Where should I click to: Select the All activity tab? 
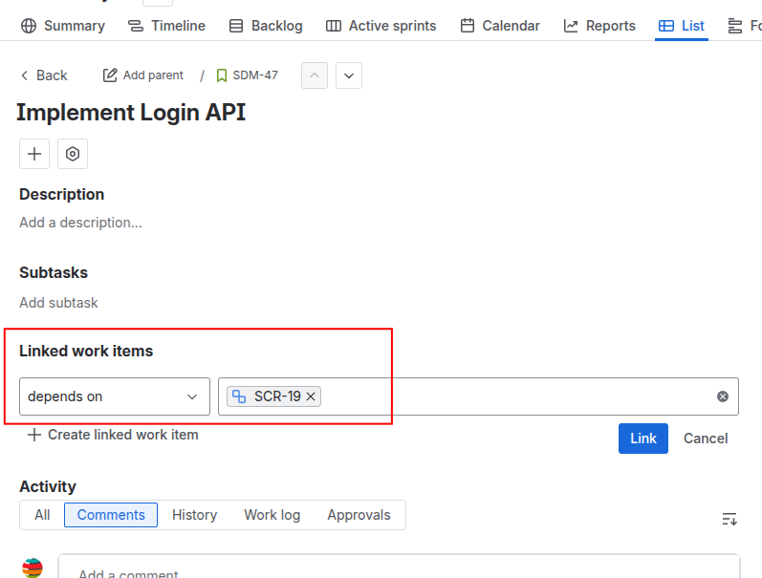click(42, 515)
